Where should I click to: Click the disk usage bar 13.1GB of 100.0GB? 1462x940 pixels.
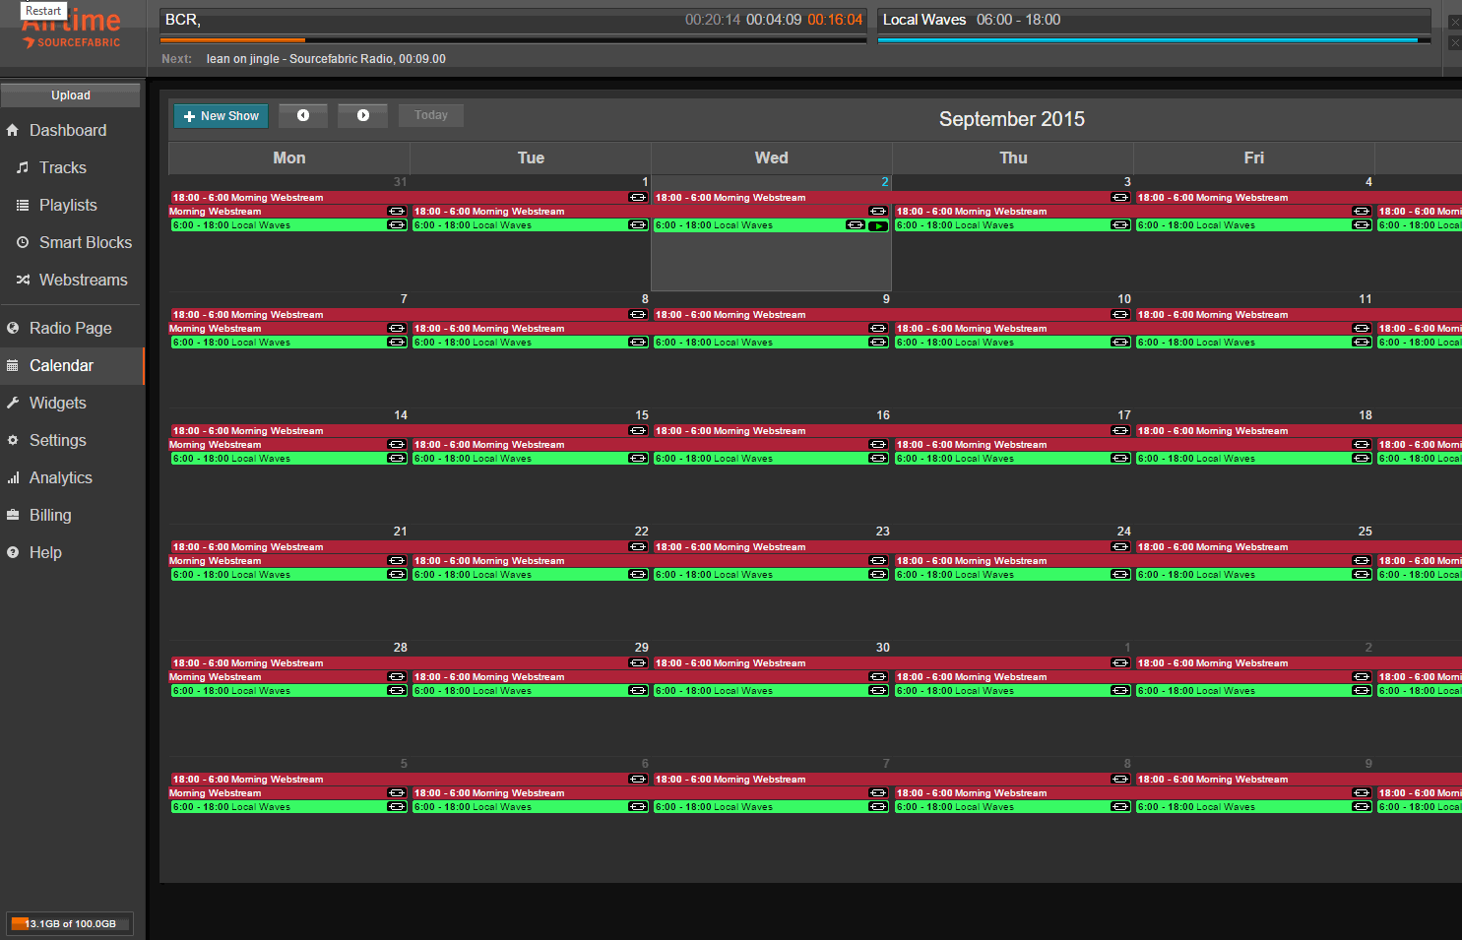(70, 924)
